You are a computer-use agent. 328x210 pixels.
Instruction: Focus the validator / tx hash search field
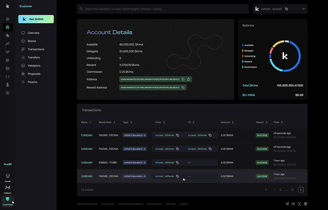pyautogui.click(x=163, y=9)
